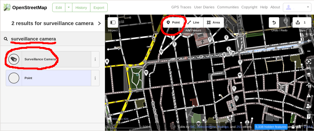Open contributor frodrigo's profile
314x131 pixels.
[223, 127]
